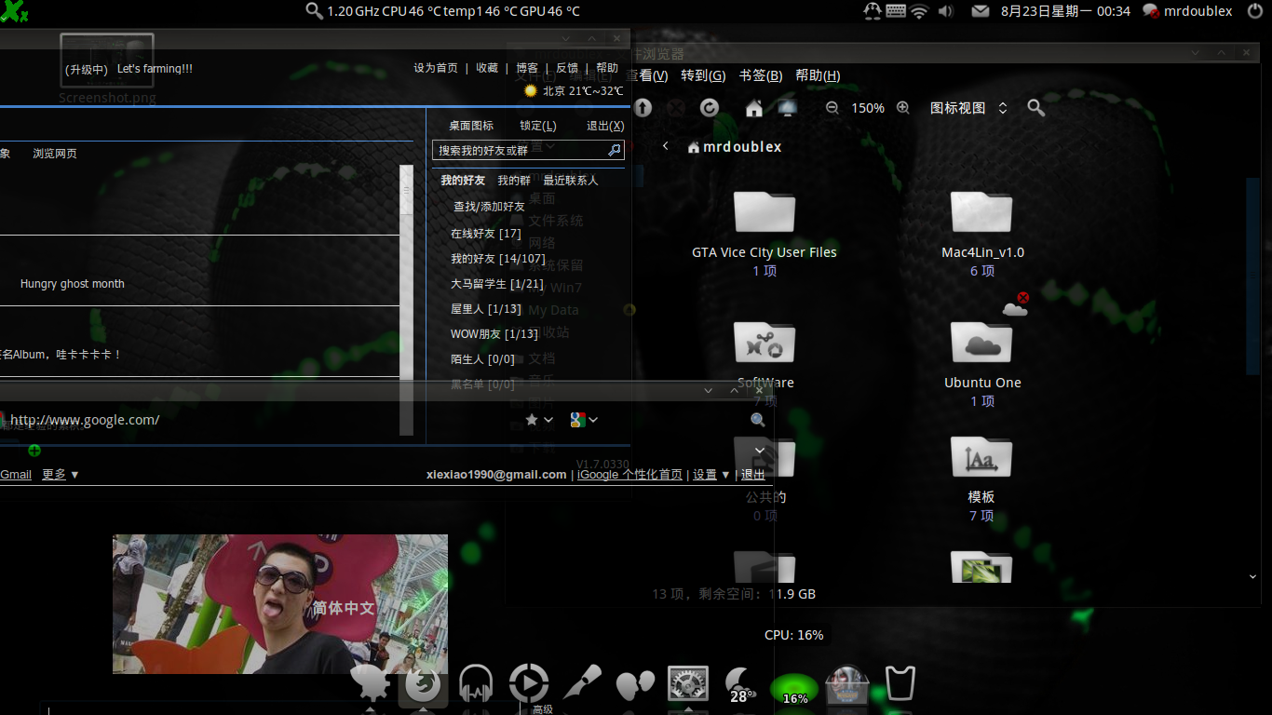Click the gear-creature icon at dock start
The height and width of the screenshot is (715, 1272).
pos(371,685)
